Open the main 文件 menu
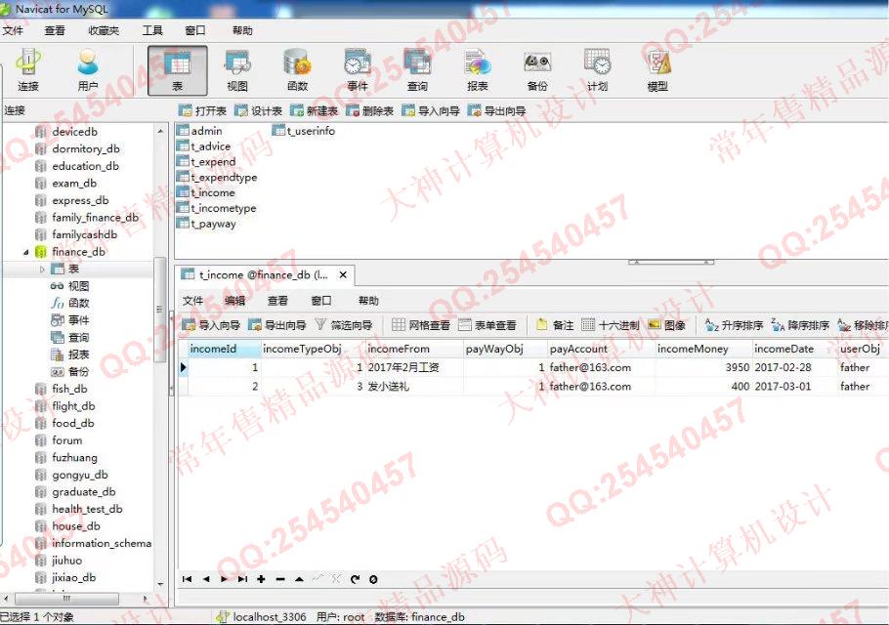 point(13,30)
